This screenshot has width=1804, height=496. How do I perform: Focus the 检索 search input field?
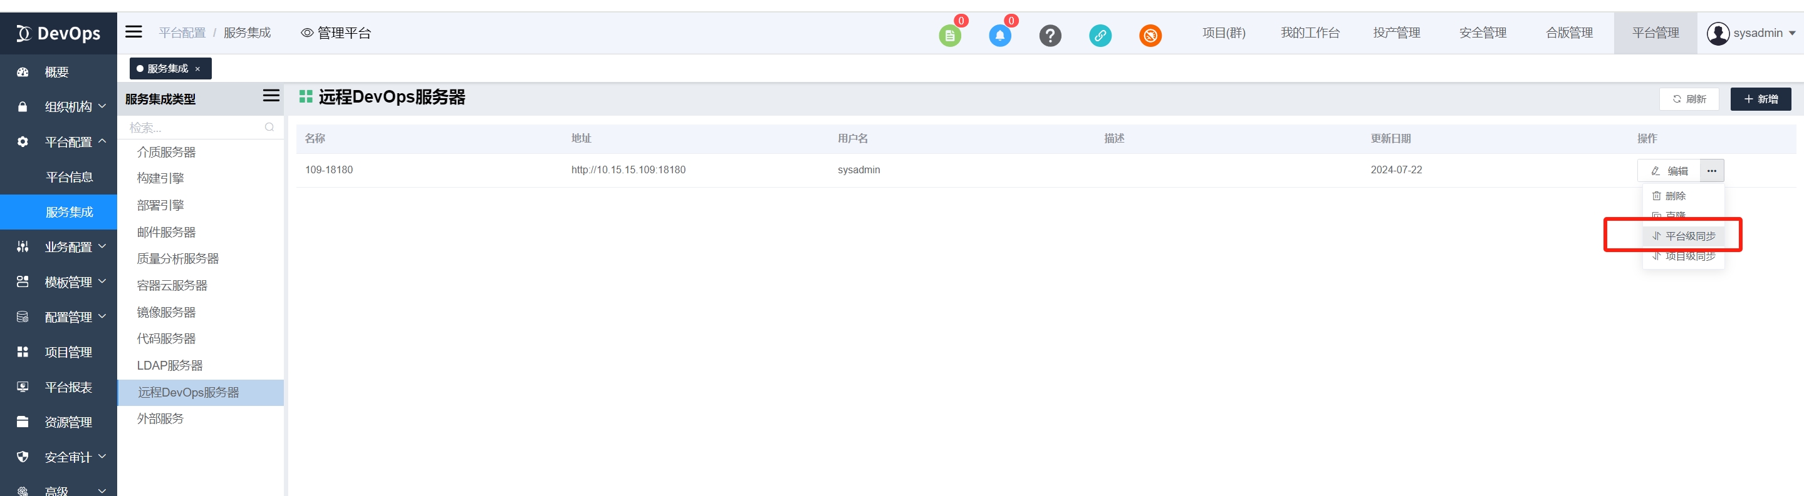(x=201, y=127)
